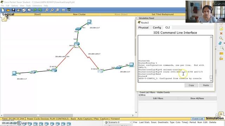
Task: Click the top router in the topology
Action: 77,44
